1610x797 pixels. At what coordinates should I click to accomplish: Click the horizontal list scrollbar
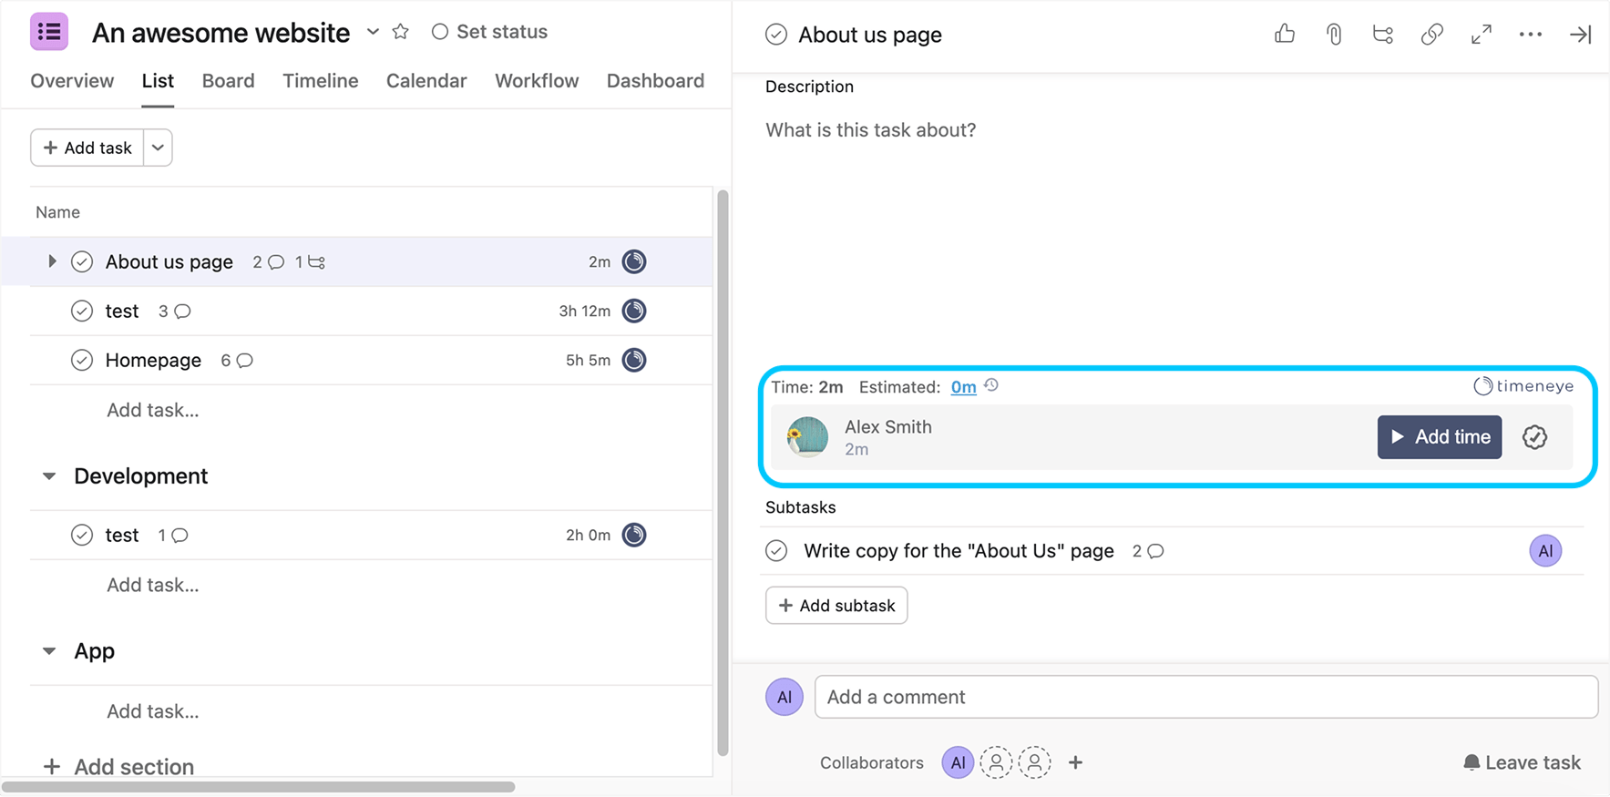coord(258,787)
